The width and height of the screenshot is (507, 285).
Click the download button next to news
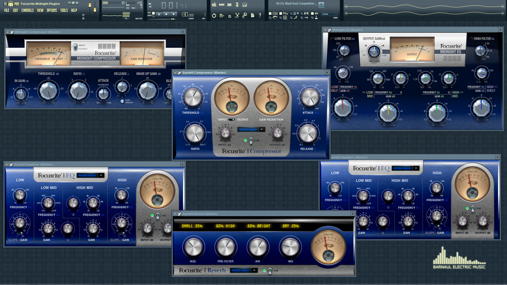point(321,5)
